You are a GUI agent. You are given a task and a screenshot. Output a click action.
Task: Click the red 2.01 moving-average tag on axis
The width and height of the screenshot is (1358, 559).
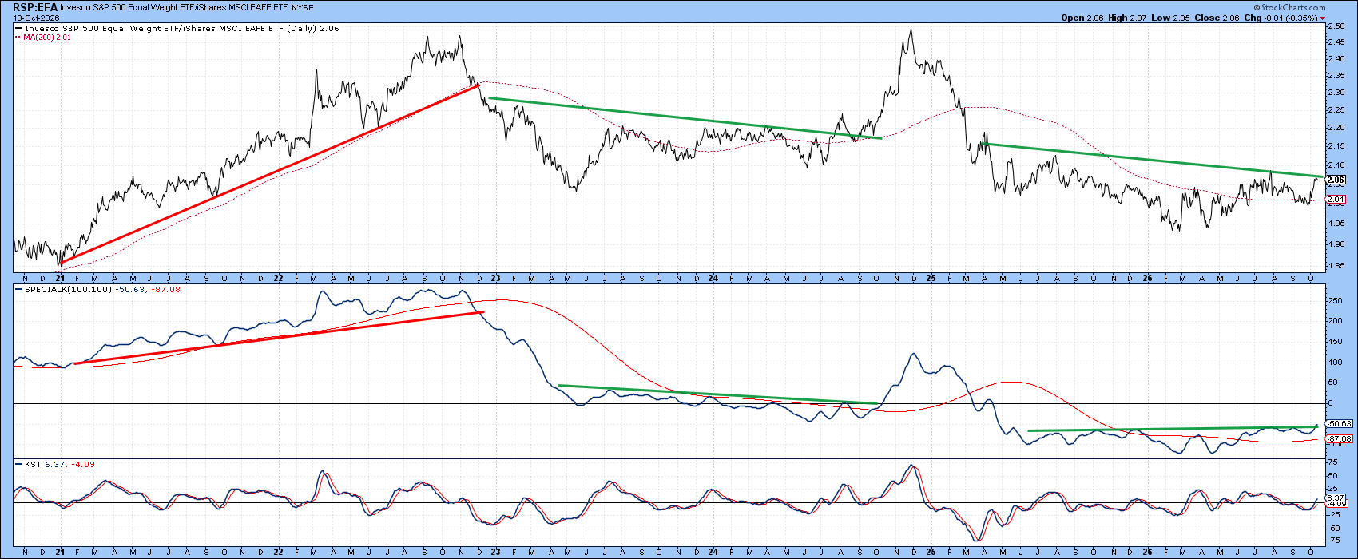click(1335, 199)
